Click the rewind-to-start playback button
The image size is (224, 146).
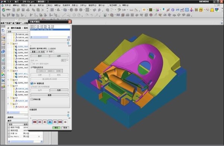pos(35,122)
